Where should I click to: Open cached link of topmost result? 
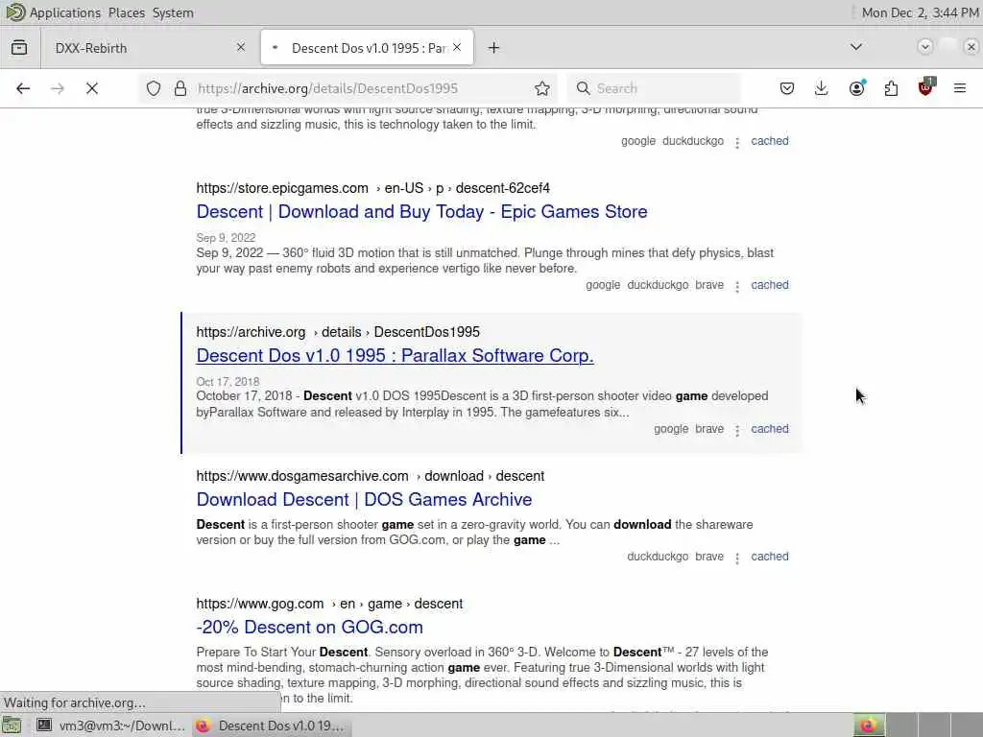click(x=770, y=141)
